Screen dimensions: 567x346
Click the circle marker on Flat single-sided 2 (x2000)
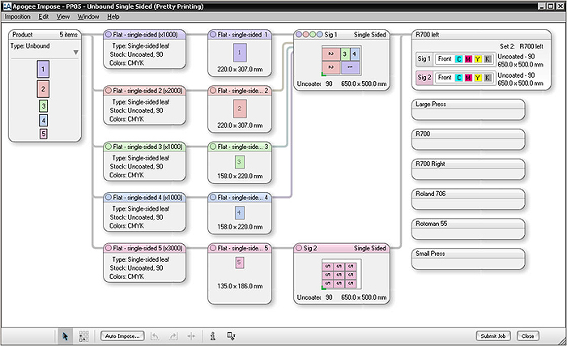coord(109,91)
